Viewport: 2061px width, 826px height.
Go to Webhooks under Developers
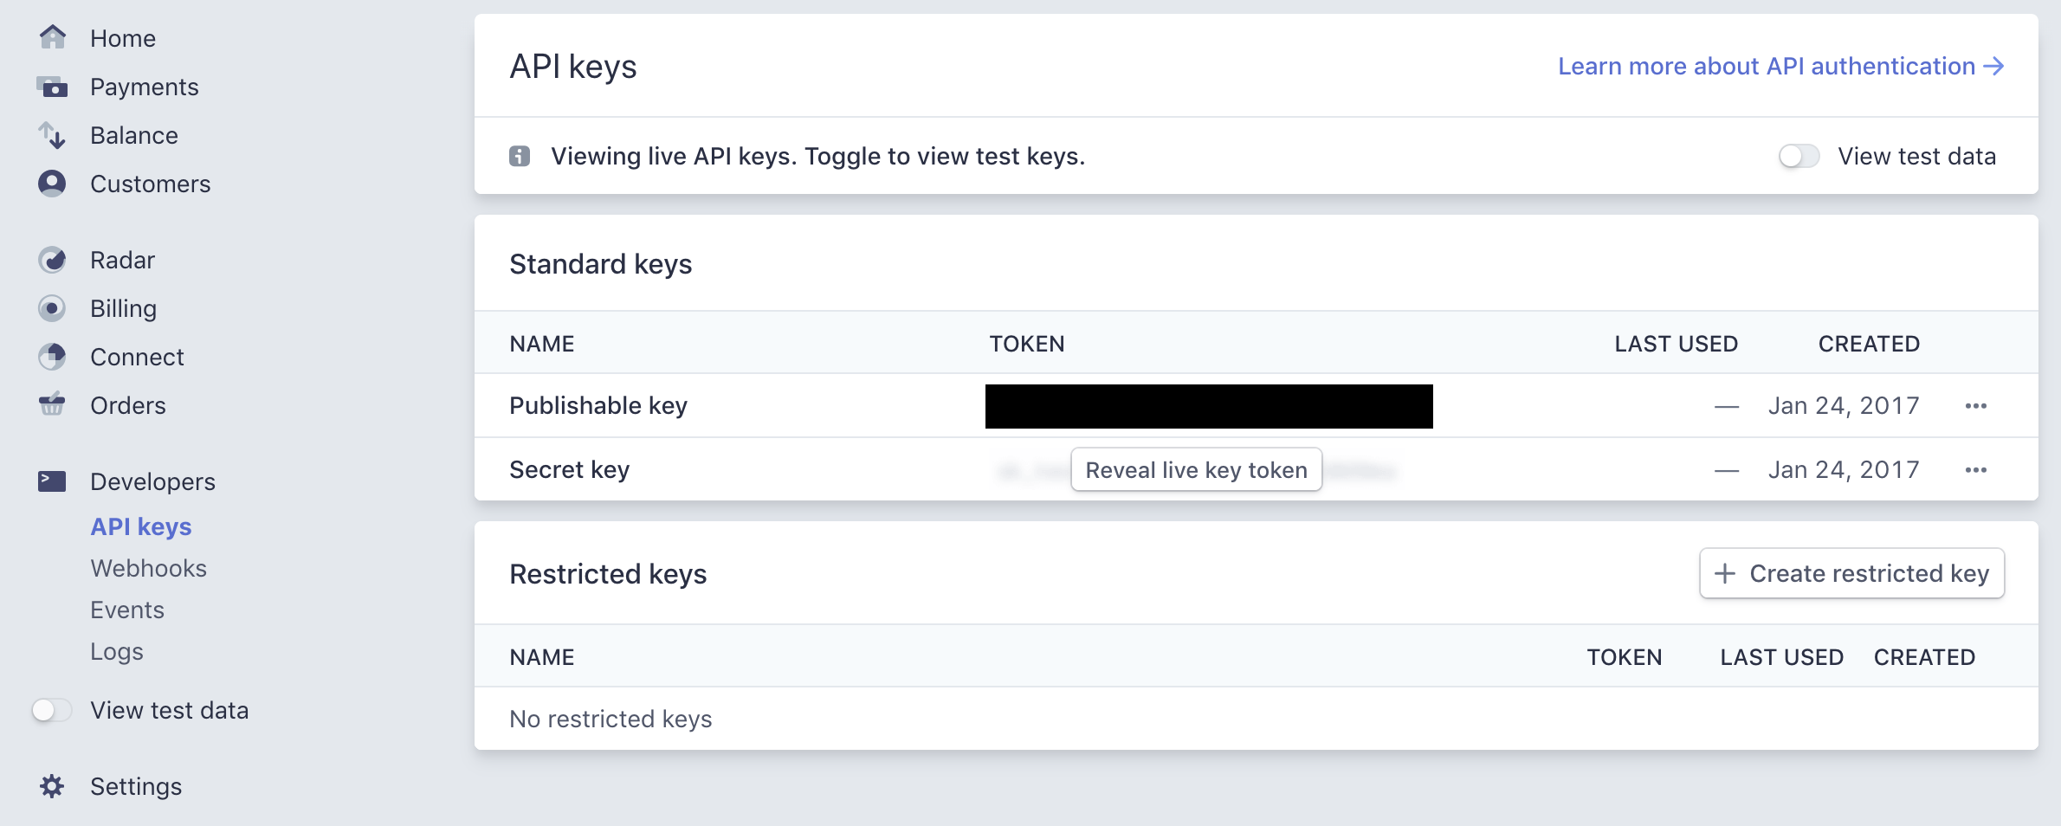(x=149, y=569)
